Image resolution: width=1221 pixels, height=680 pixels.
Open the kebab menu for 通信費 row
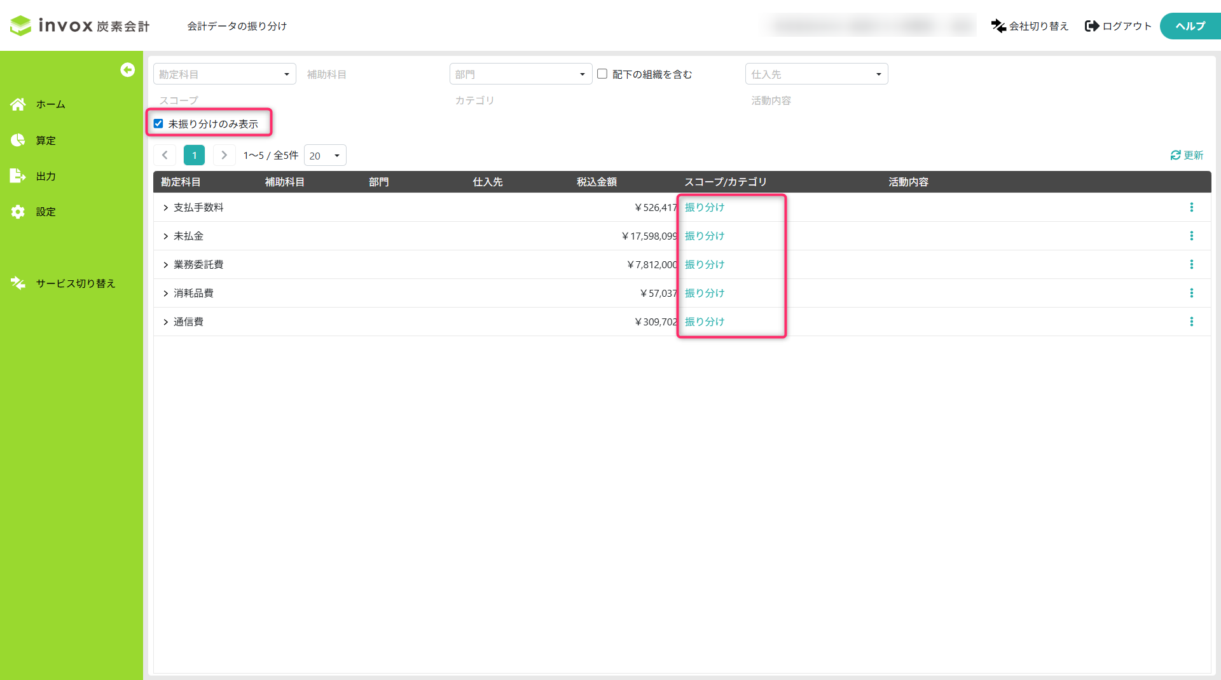pos(1192,322)
